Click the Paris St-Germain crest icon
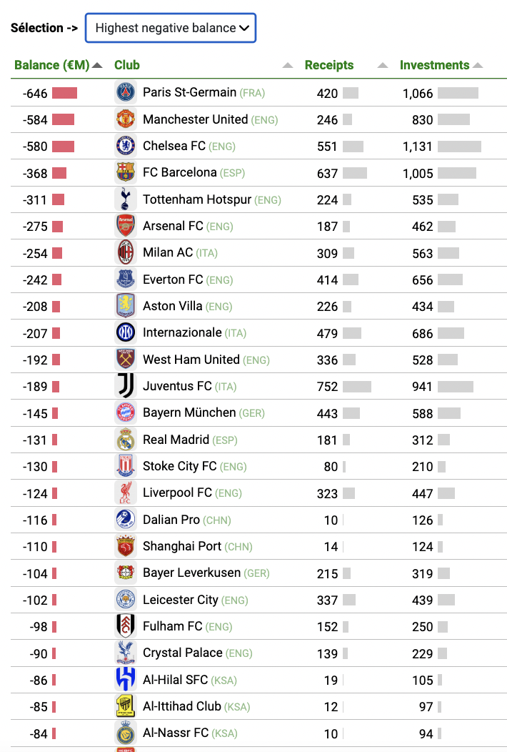 pos(126,92)
